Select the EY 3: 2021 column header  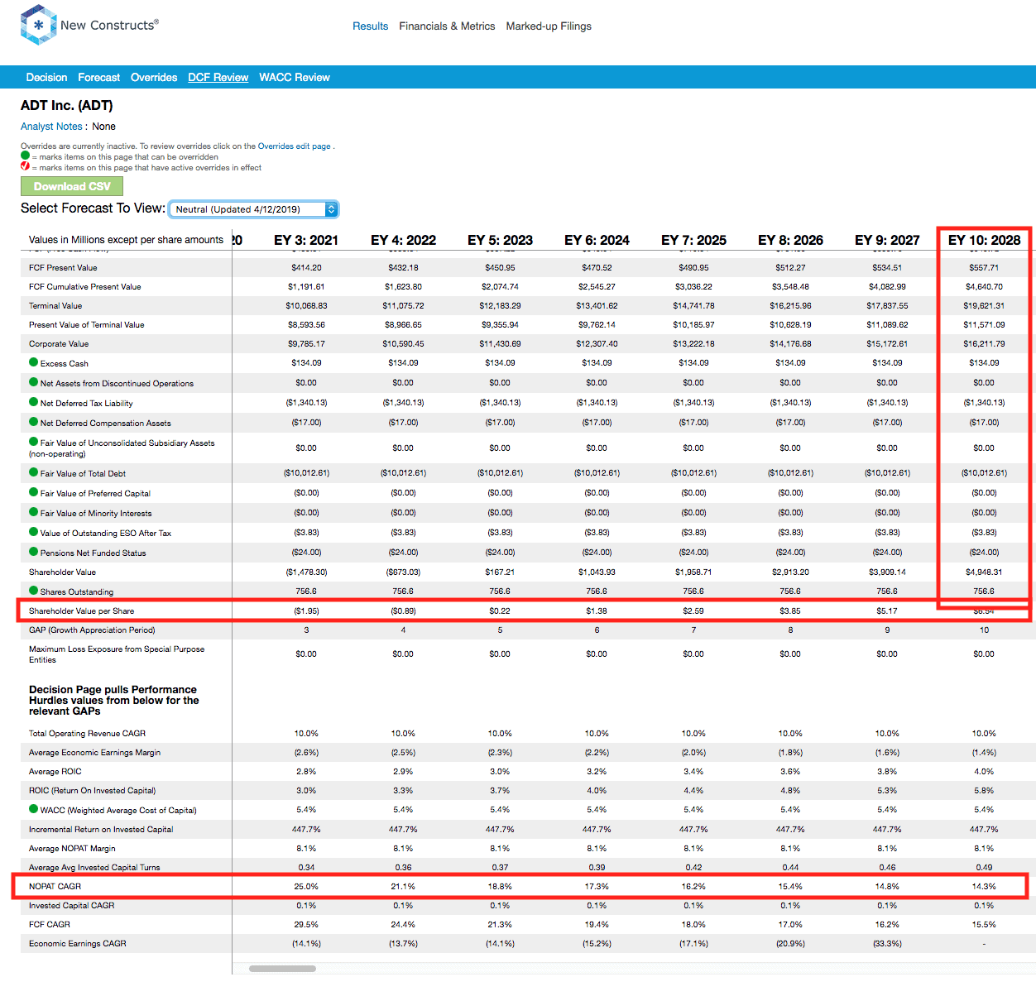pyautogui.click(x=306, y=240)
